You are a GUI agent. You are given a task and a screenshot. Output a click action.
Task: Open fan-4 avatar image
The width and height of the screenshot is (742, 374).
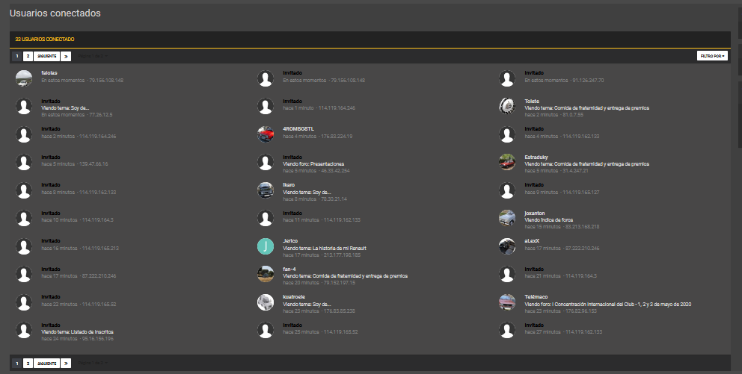tap(265, 275)
